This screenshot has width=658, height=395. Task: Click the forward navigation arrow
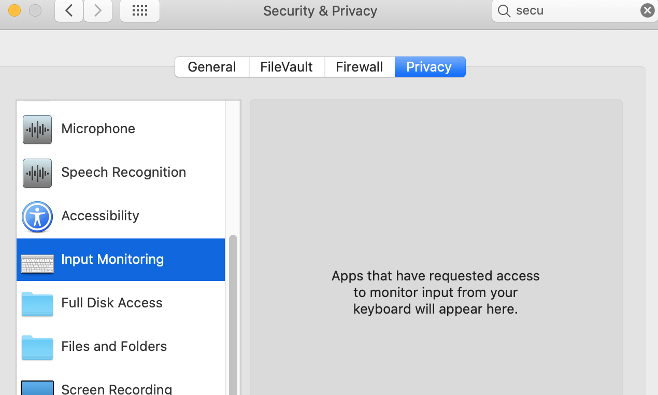97,10
